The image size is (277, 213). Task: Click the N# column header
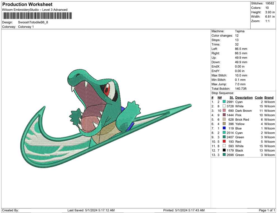click(220, 98)
